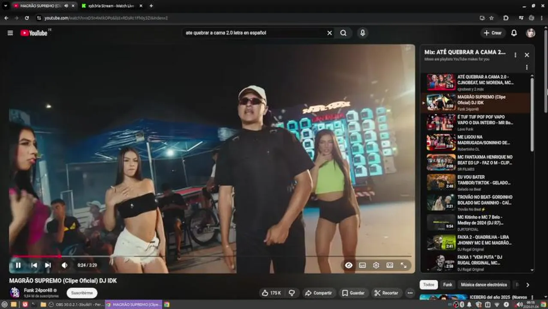
Task: Open more actions menu beside Recortar
Action: (410, 293)
